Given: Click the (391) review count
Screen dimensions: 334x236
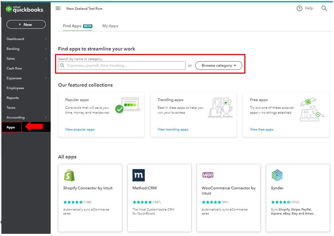Looking at the screenshot, I should coord(225,202).
